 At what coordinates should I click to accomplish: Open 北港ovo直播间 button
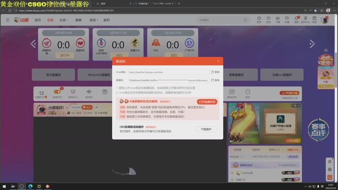click(282, 75)
